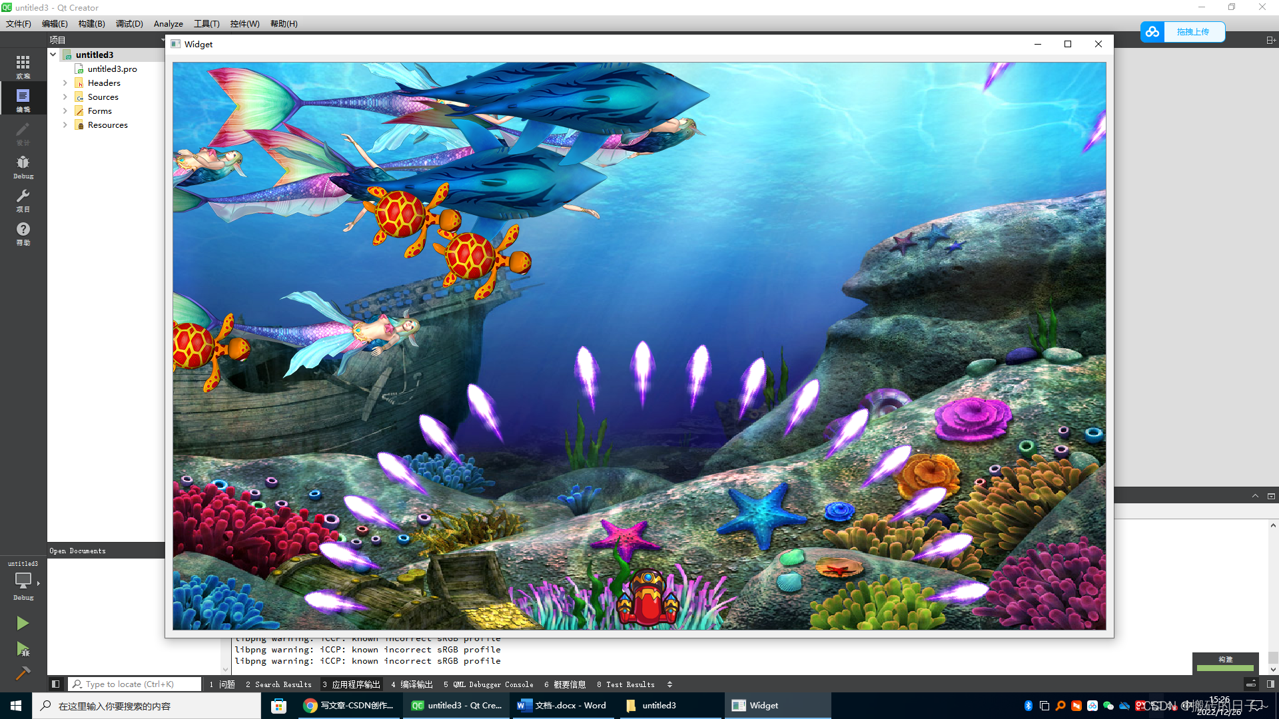Switch to untitled3 - Qt Creator taskbar item
The image size is (1279, 719).
click(x=456, y=706)
